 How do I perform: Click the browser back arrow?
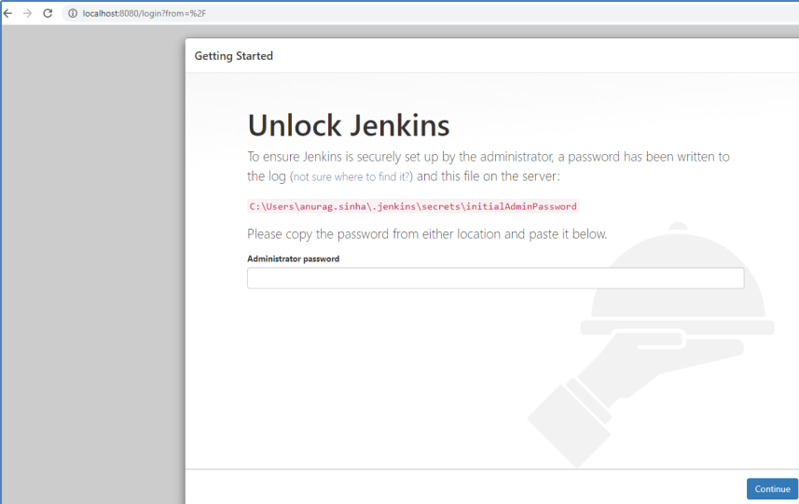(x=8, y=13)
